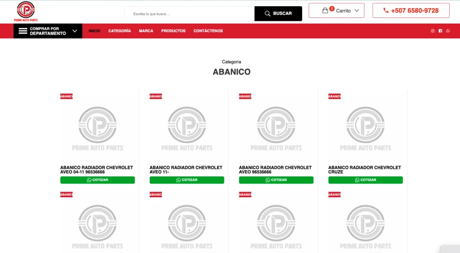Click the Prime Auto Parts logo
This screenshot has width=460, height=253.
point(26,11)
